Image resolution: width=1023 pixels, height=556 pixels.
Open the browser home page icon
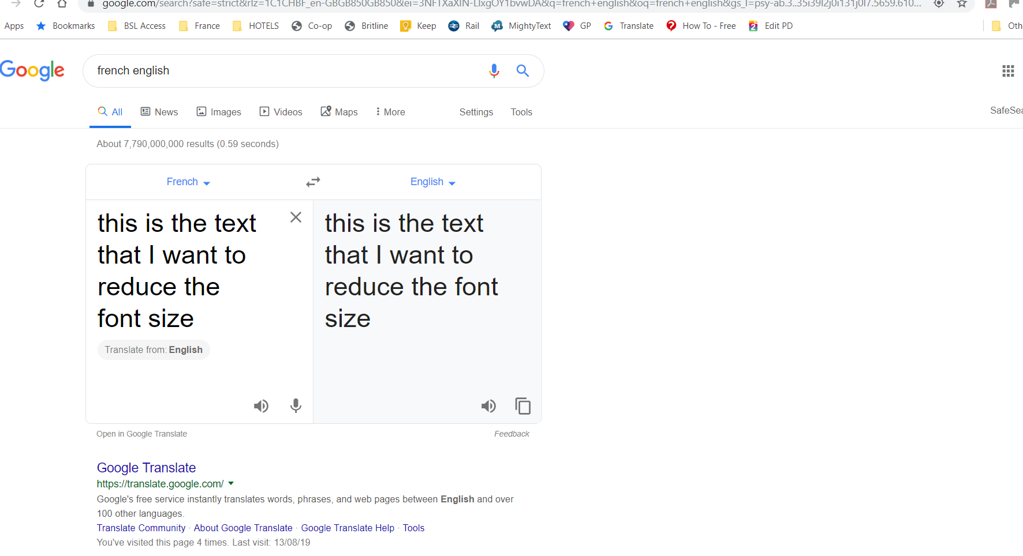(x=62, y=4)
